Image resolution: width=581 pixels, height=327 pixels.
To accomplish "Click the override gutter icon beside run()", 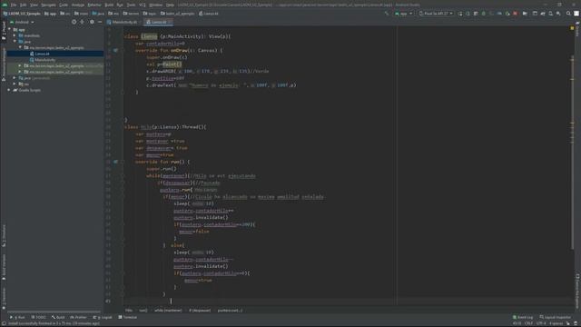I will 115,162.
